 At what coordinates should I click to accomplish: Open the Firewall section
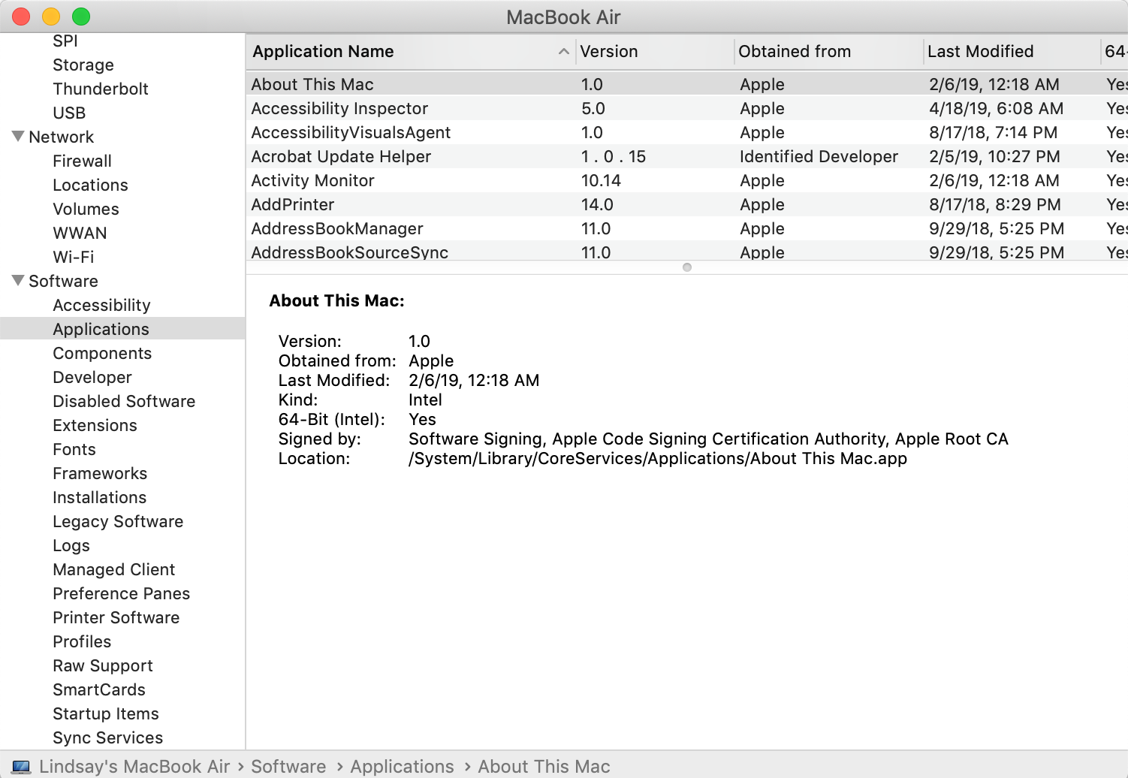(x=82, y=161)
